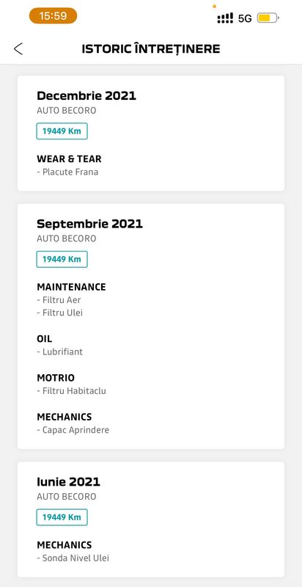Screen dimensions: 302x587
Task: Select the 19449 Km badge under Septembrie 2021
Action: [x=62, y=259]
